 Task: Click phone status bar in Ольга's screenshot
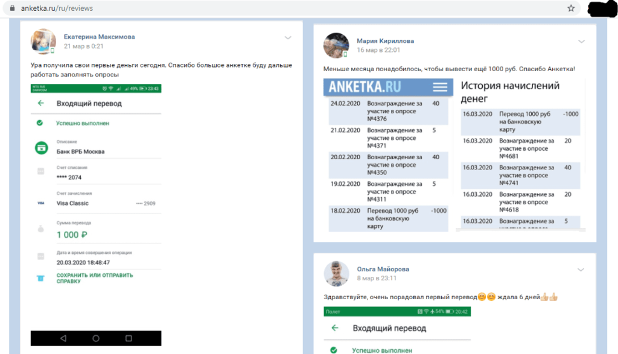click(397, 311)
